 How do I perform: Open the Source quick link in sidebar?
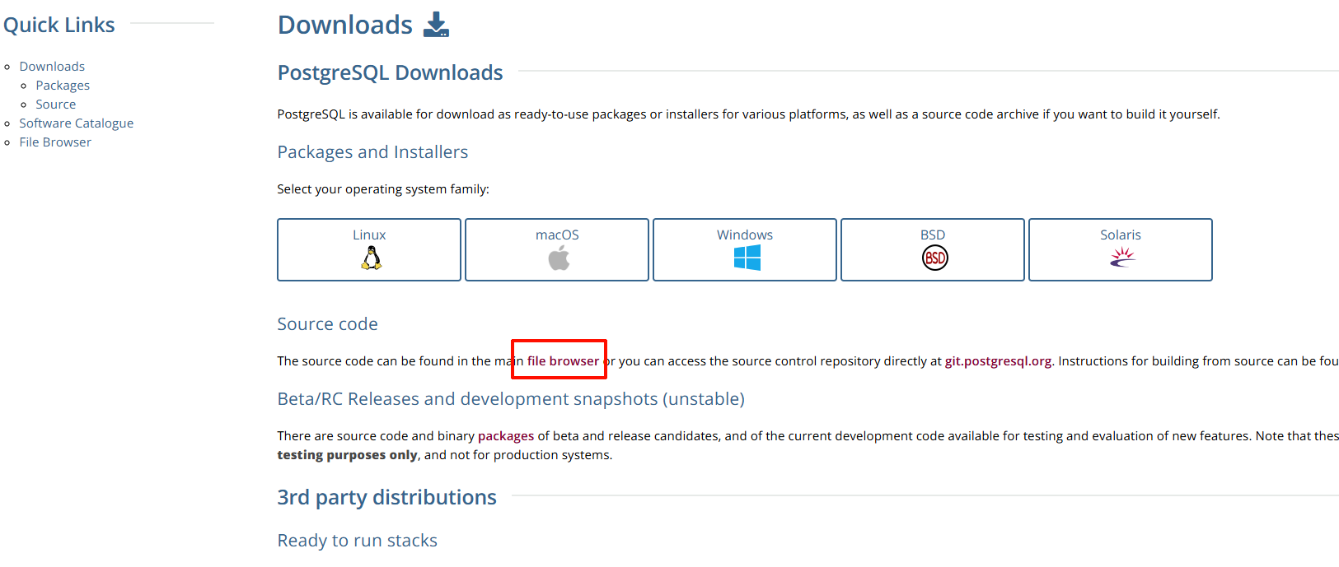[55, 104]
